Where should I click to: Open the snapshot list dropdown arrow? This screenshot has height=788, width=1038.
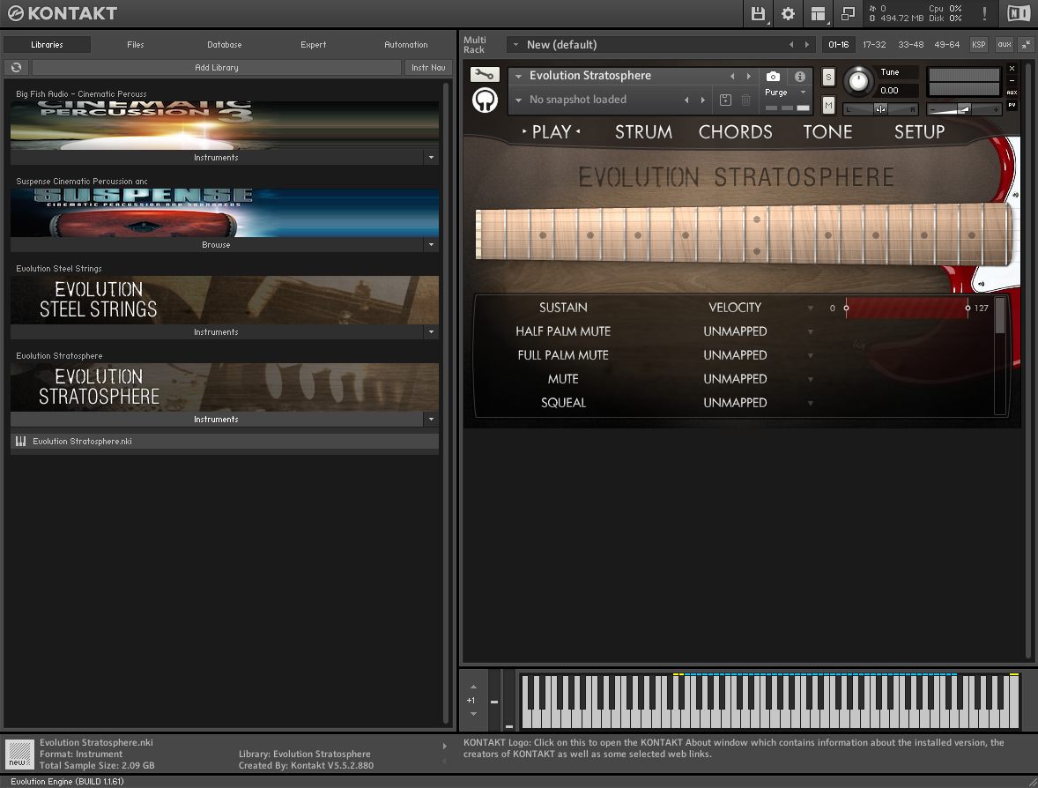518,100
